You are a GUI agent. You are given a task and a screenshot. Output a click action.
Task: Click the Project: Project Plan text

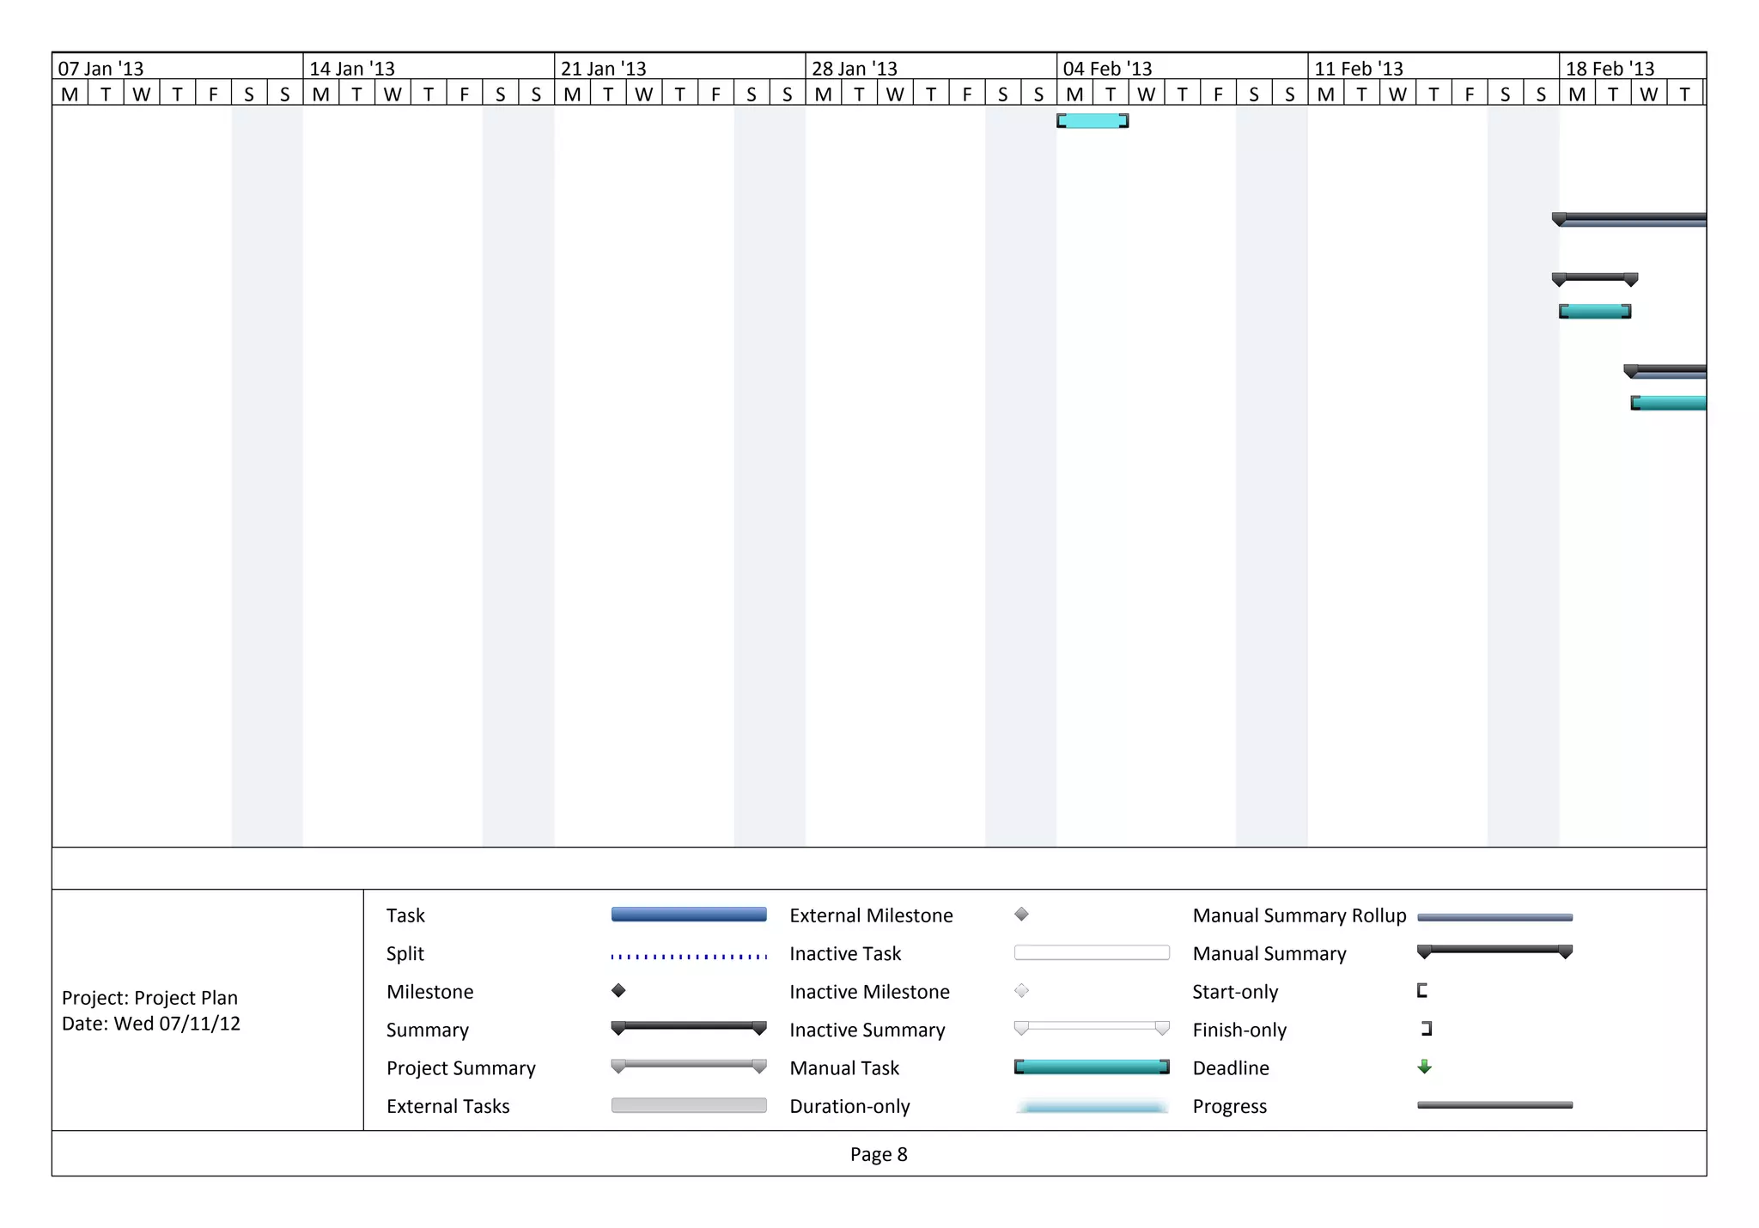click(149, 997)
